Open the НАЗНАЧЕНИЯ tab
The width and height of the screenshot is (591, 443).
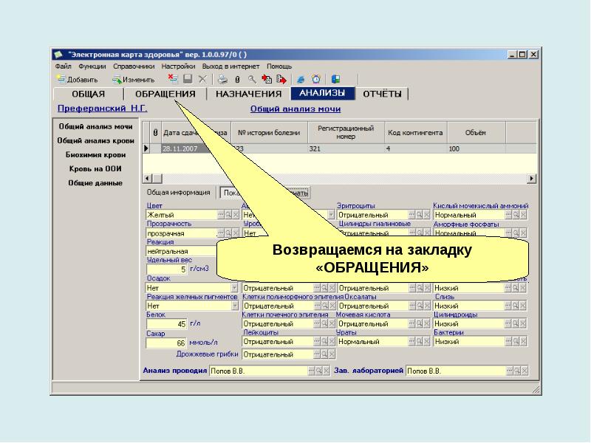(x=248, y=94)
